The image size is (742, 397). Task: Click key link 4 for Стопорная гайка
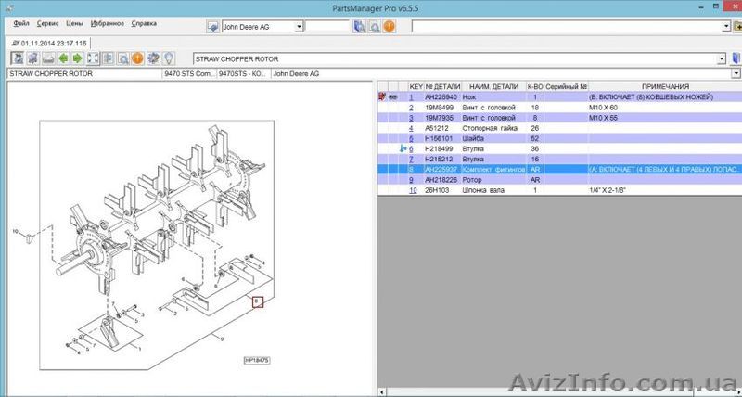click(412, 128)
